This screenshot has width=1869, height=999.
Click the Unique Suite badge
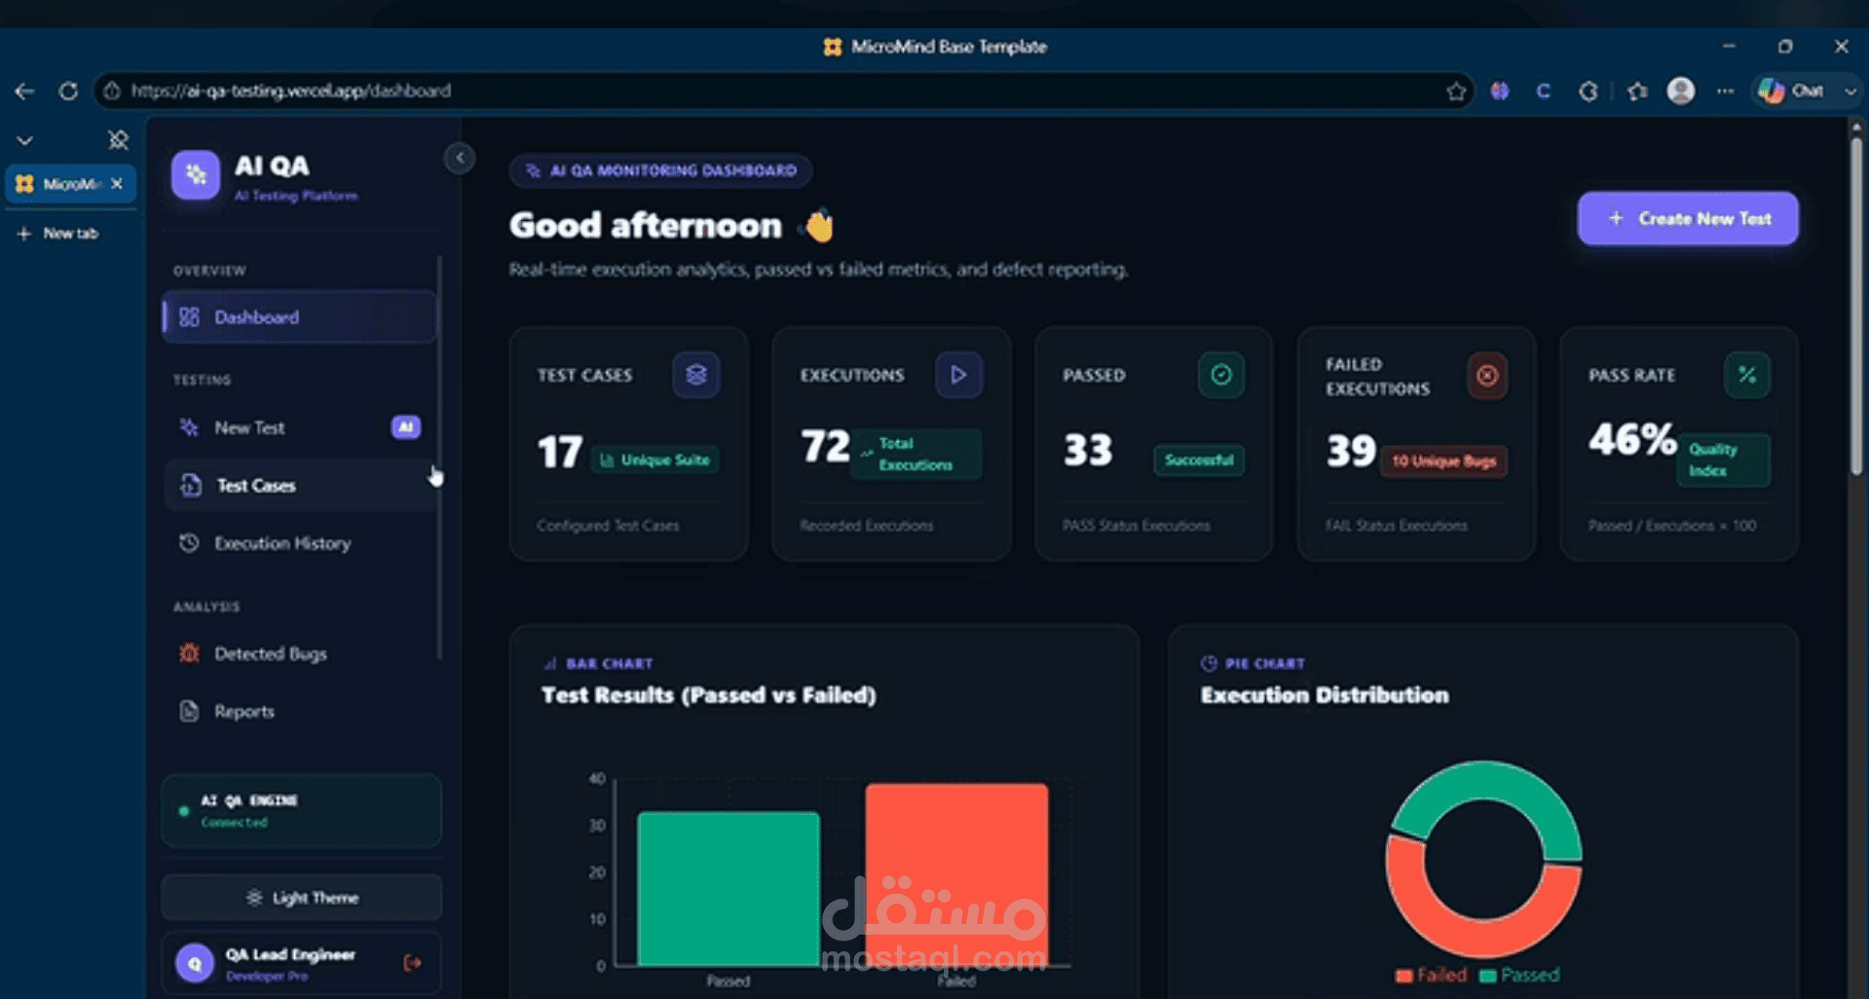pyautogui.click(x=655, y=460)
